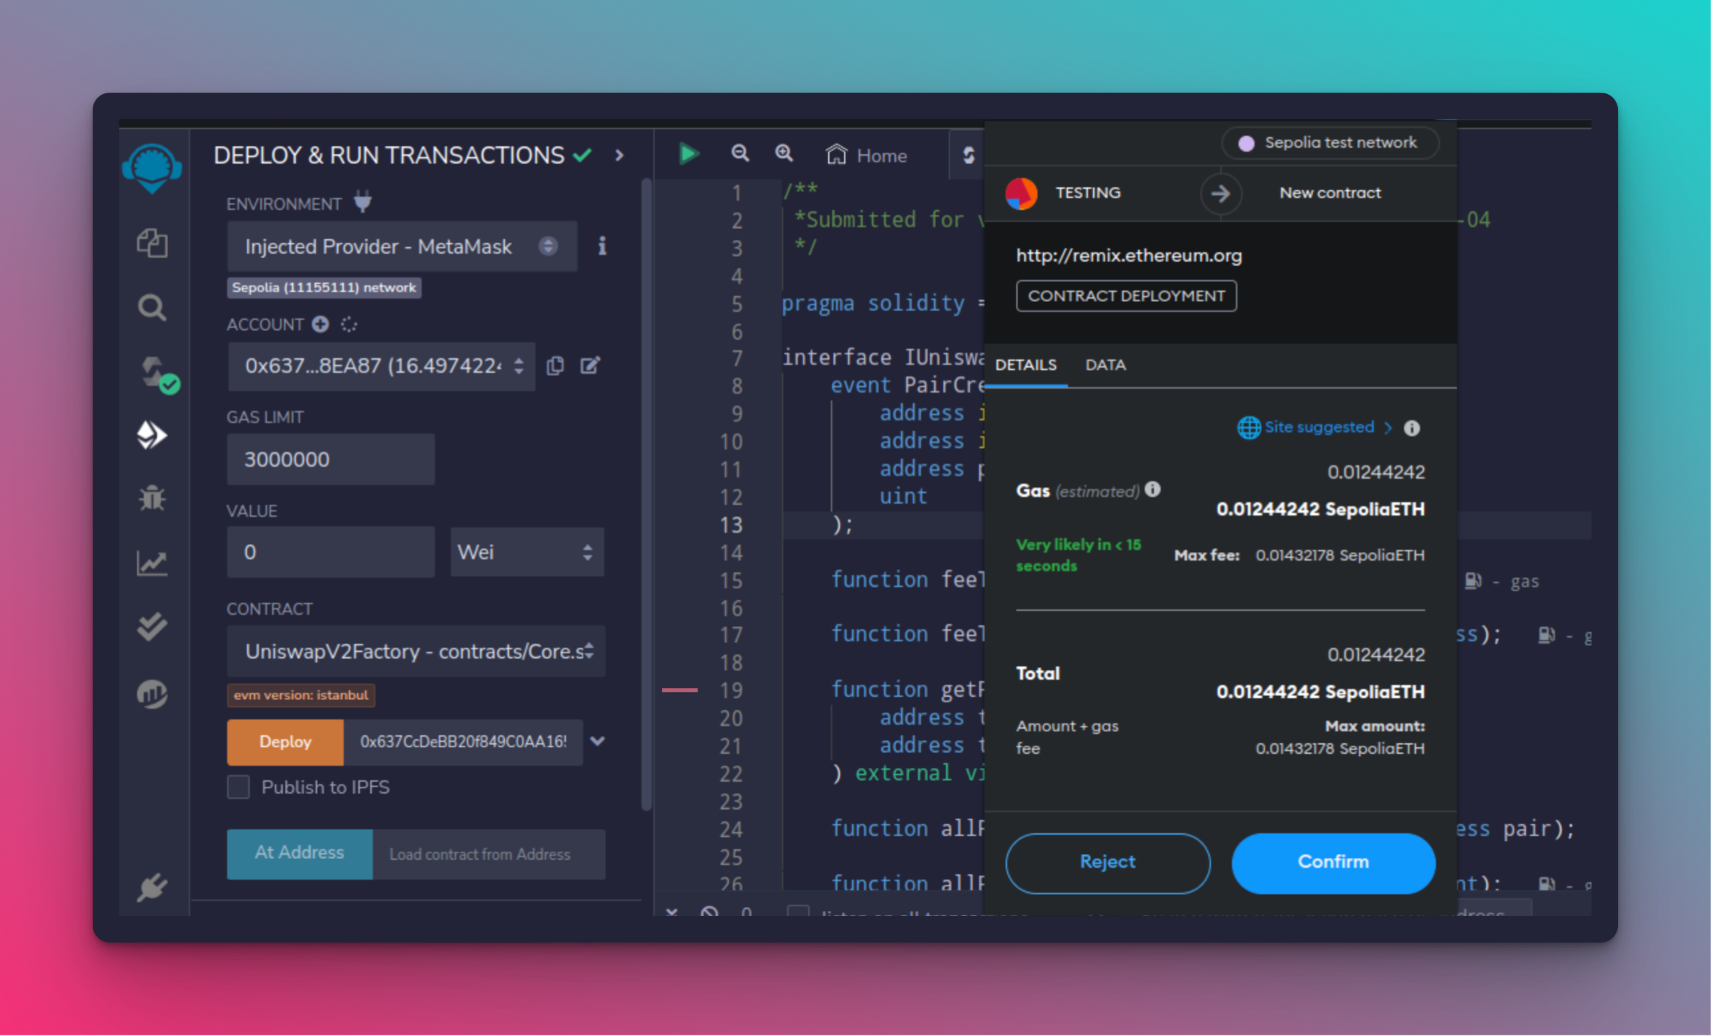Toggle listen on all transactions checkbox
This screenshot has height=1036, width=1712.
coord(798,911)
